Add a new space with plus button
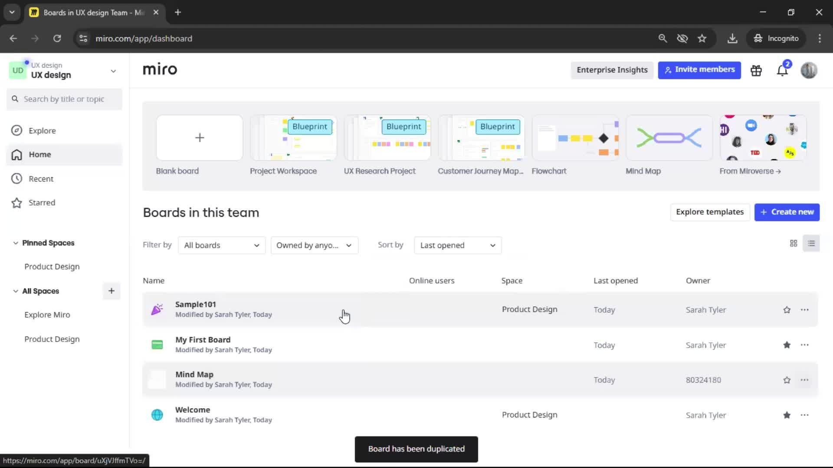 pos(112,291)
